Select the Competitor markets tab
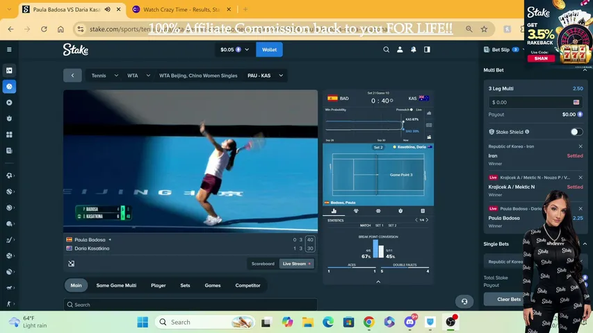The width and height of the screenshot is (593, 333). coord(247,285)
